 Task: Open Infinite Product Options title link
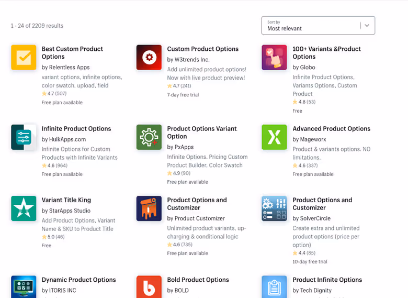(x=76, y=129)
